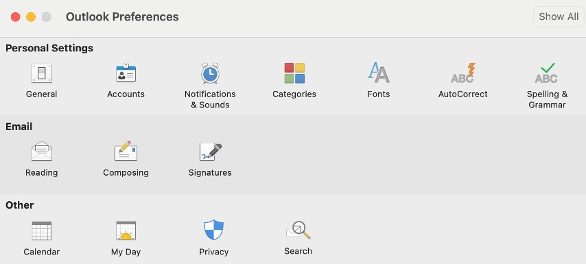
Task: Open Spelling & Grammar checkmark icon
Action: (546, 73)
